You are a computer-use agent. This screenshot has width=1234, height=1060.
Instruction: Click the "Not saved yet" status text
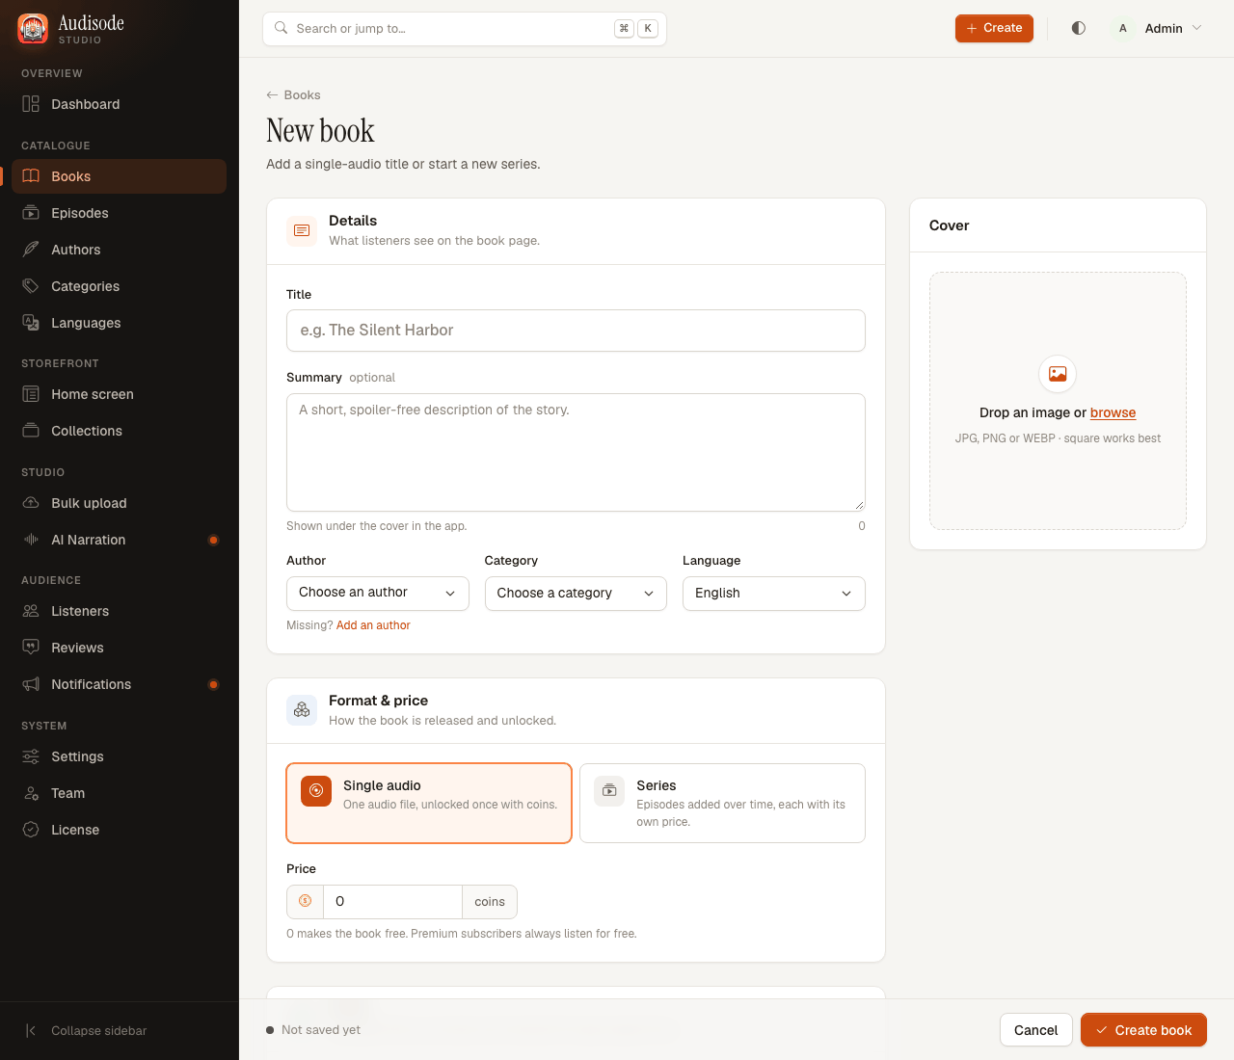coord(321,1030)
